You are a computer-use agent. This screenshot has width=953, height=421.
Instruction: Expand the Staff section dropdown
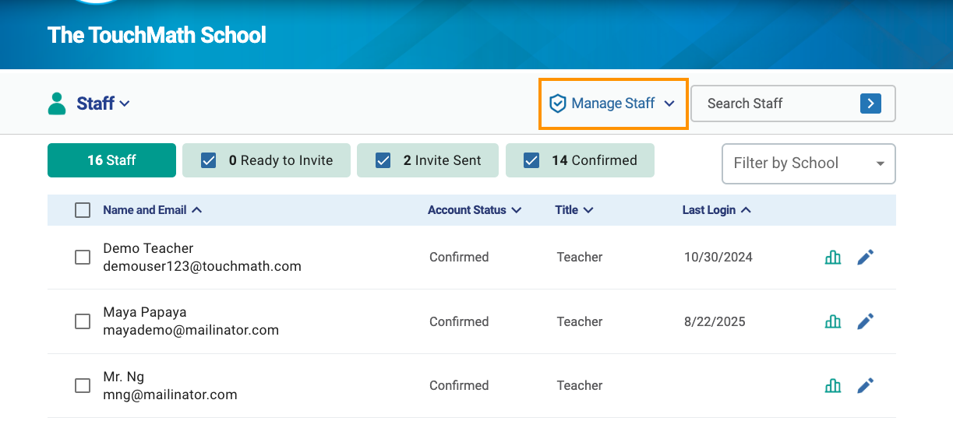(103, 103)
